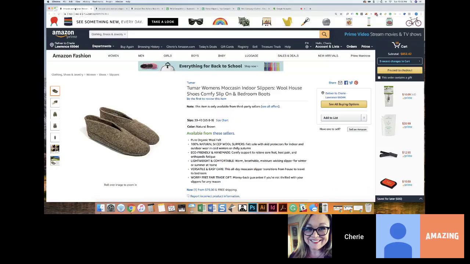Open the search category dropdown

click(x=108, y=34)
